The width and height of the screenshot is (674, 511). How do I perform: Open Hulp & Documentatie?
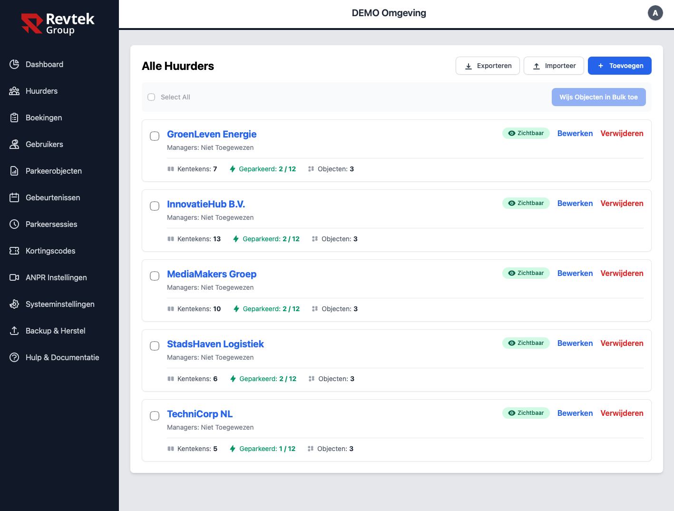(62, 357)
